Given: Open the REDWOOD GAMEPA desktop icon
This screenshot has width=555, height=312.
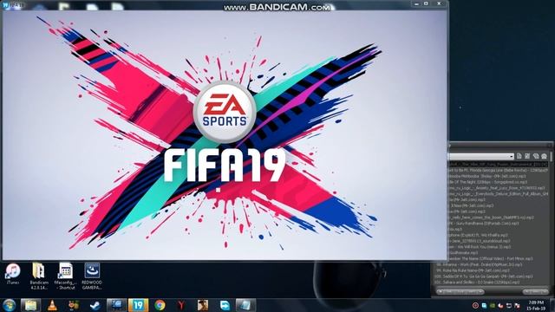Looking at the screenshot, I should tap(92, 276).
